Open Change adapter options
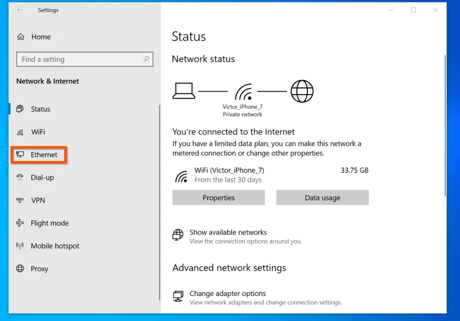The height and width of the screenshot is (321, 460). click(x=228, y=293)
